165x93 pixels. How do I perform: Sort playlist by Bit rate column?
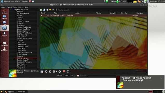124,13
